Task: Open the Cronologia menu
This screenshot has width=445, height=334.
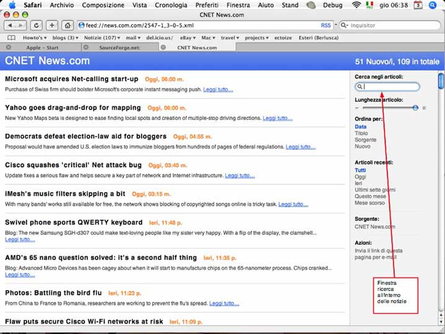Action: tap(171, 5)
